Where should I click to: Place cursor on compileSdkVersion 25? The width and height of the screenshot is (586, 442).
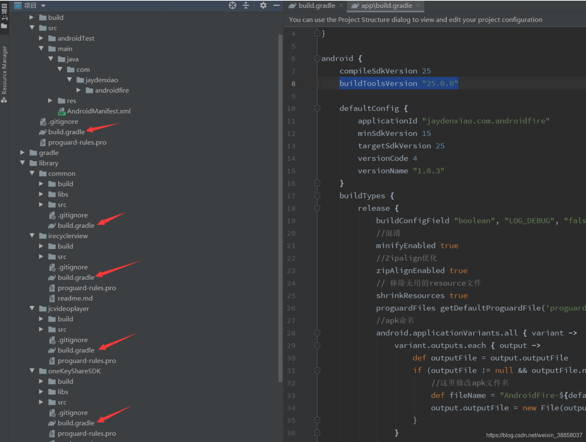pyautogui.click(x=385, y=71)
